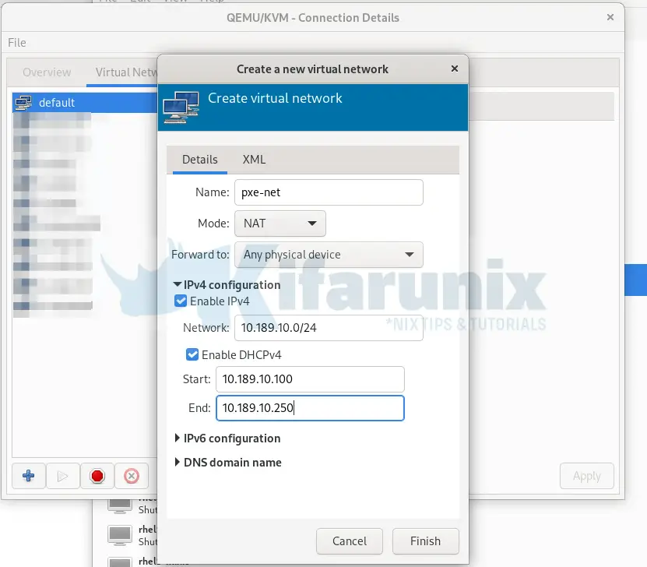
Task: Click the start network play icon
Action: click(x=63, y=476)
